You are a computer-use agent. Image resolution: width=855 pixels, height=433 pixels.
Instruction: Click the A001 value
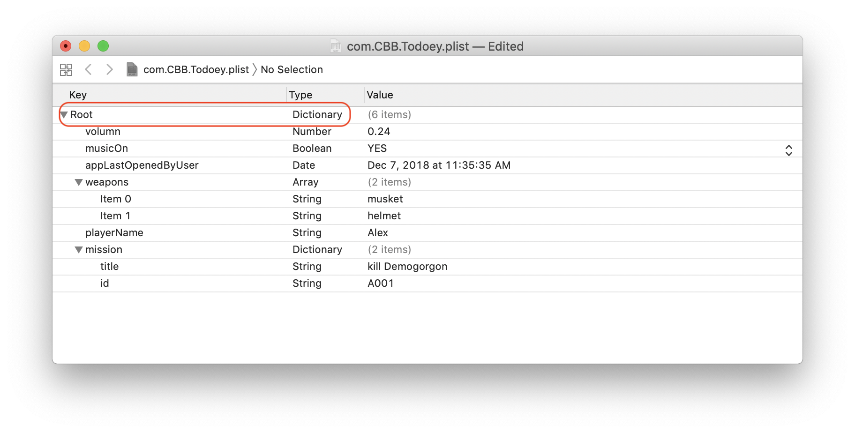click(381, 283)
